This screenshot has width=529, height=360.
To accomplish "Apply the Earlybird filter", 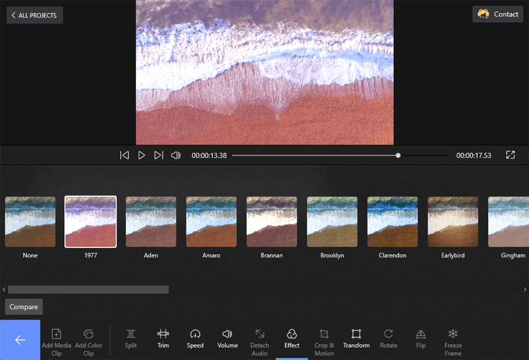I will click(453, 222).
